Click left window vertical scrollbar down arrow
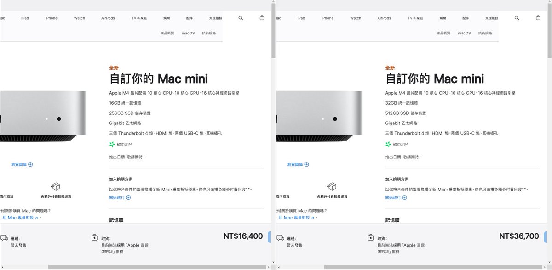 pyautogui.click(x=273, y=262)
